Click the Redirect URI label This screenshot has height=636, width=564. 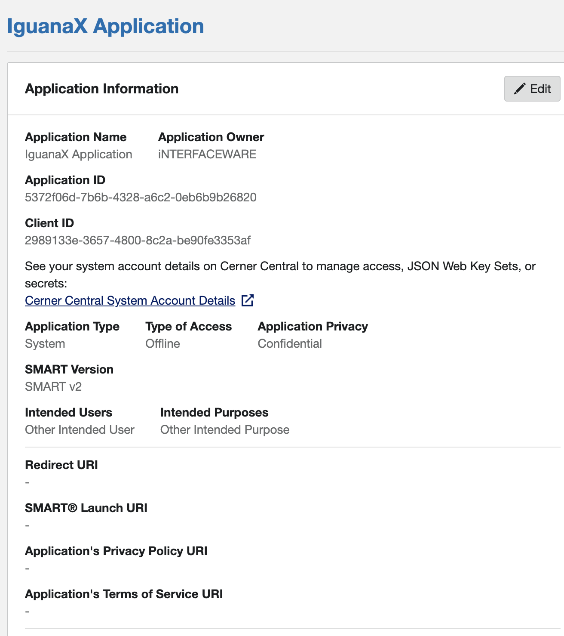click(x=61, y=465)
